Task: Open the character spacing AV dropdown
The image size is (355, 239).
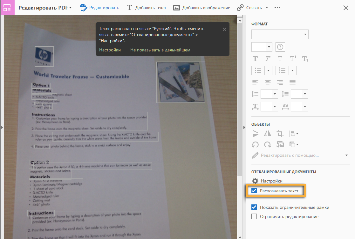Action: (x=299, y=107)
